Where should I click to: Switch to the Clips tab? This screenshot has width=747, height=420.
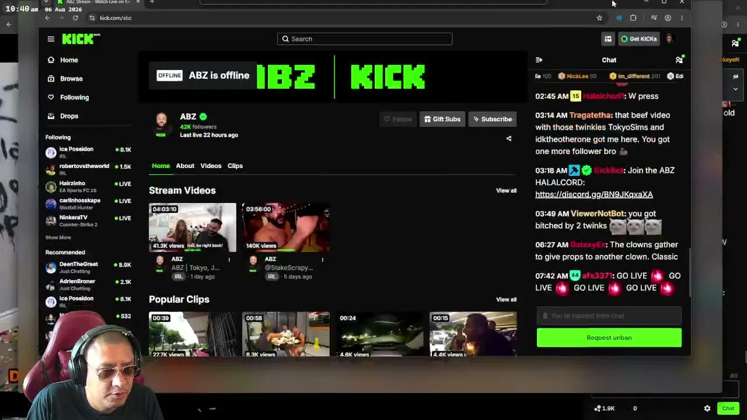click(x=235, y=166)
